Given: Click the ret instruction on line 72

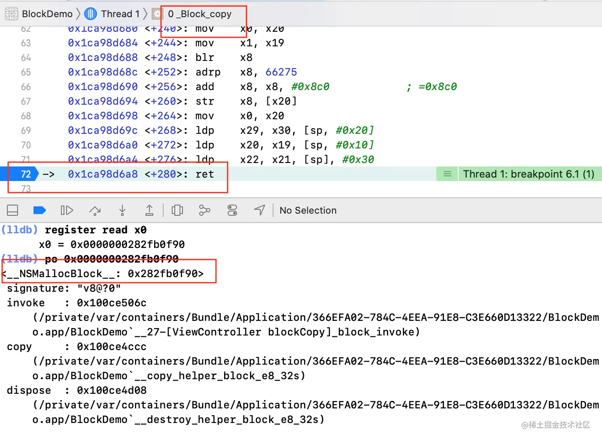Looking at the screenshot, I should (205, 174).
